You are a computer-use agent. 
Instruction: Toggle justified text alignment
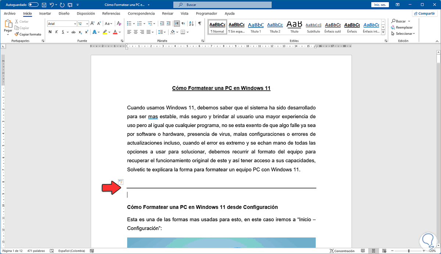coord(149,32)
